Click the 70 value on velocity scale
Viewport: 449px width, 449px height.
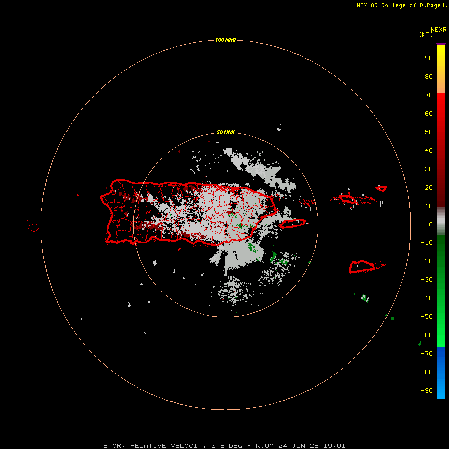coord(429,95)
